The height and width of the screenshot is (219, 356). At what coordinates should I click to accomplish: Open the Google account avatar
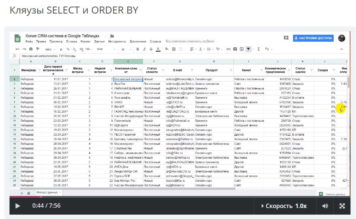coord(341,38)
